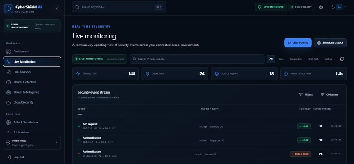Screen dimensions: 354x164
Task: Click the 148 events per minute value
Action: click(x=132, y=73)
